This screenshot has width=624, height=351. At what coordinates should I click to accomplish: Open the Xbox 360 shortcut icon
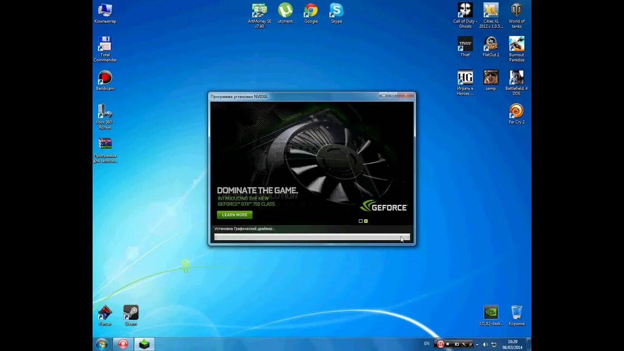click(105, 117)
